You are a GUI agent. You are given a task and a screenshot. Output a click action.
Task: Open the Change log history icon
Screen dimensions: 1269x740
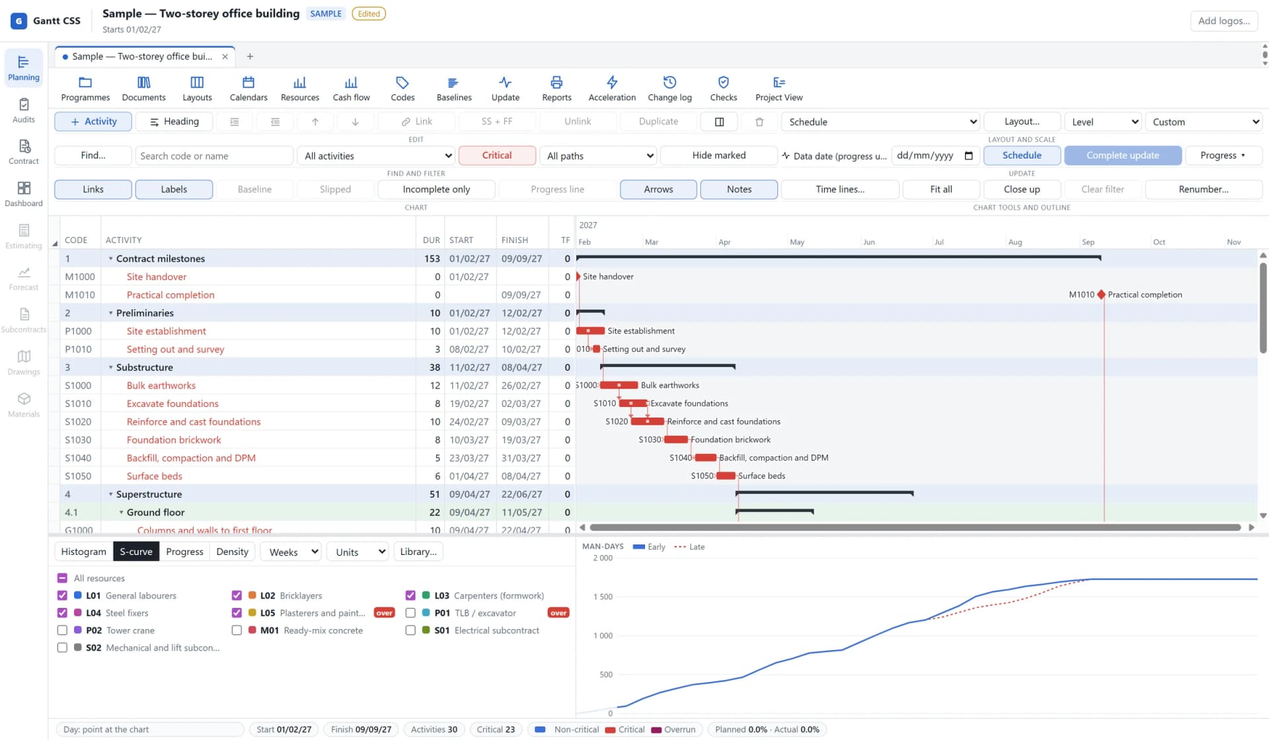(x=670, y=89)
